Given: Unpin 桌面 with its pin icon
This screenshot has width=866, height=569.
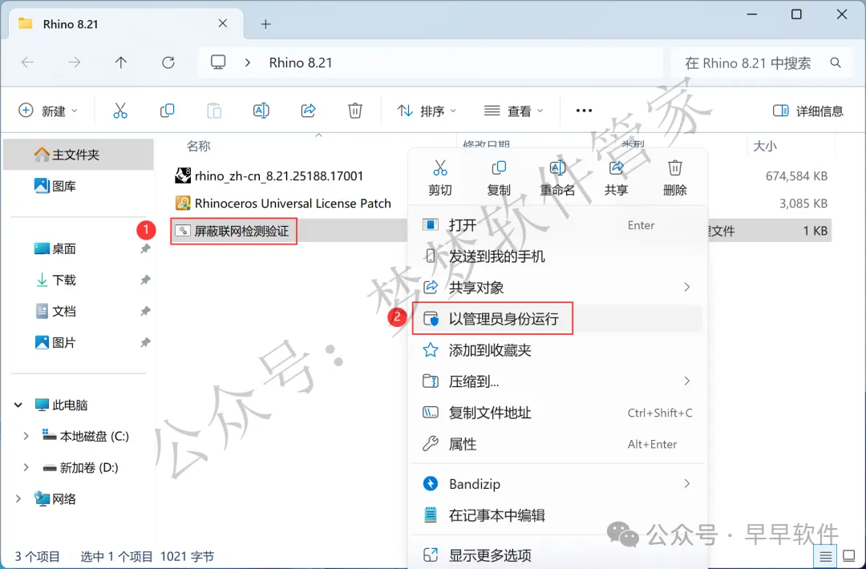Looking at the screenshot, I should 145,249.
